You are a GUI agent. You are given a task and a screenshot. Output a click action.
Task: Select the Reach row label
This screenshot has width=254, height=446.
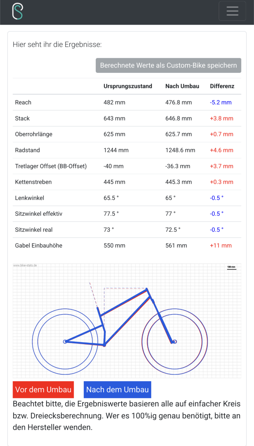[23, 102]
